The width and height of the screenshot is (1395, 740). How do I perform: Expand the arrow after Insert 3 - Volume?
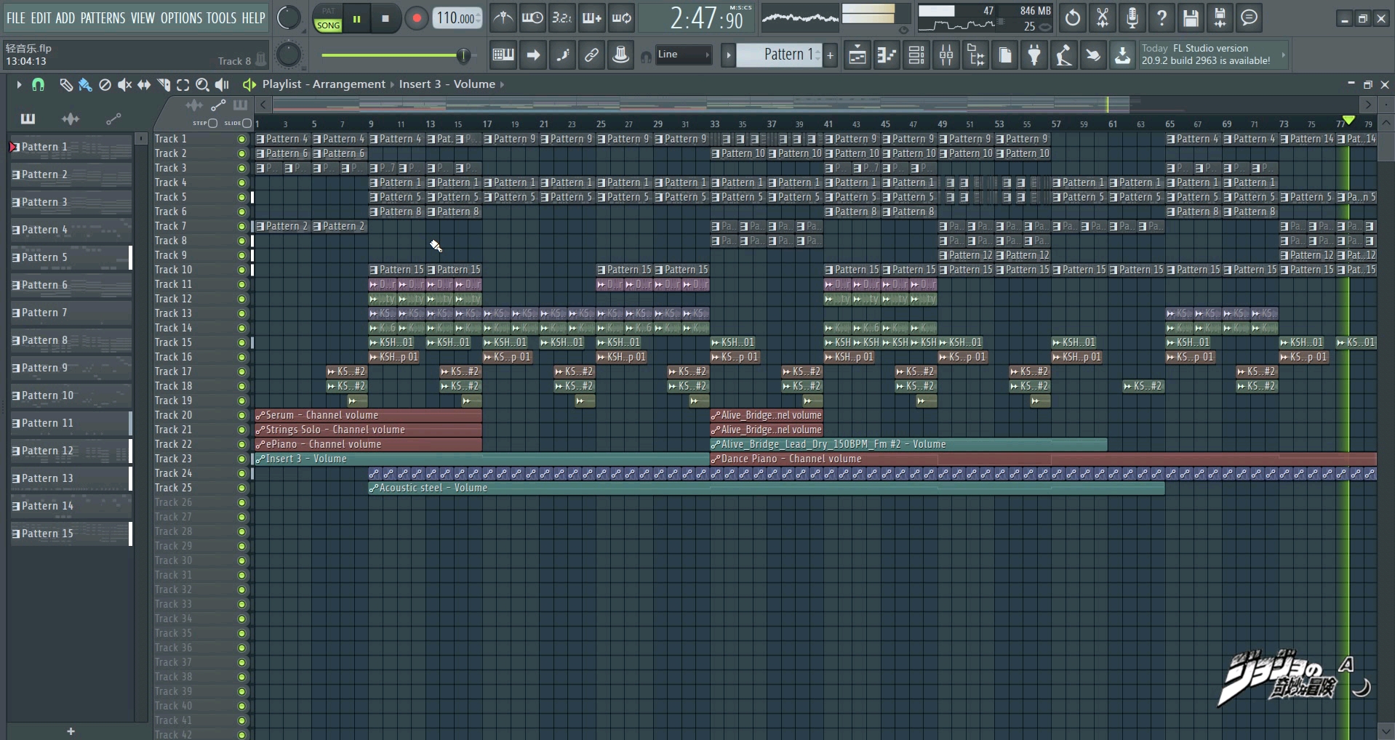(502, 84)
